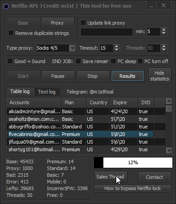The width and height of the screenshot is (176, 204).
Task: Switch to the Table log tab
Action: click(x=20, y=91)
